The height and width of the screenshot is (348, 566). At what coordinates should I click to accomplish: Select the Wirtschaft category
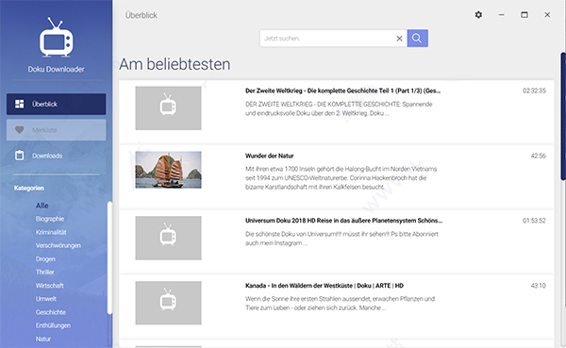click(x=49, y=286)
